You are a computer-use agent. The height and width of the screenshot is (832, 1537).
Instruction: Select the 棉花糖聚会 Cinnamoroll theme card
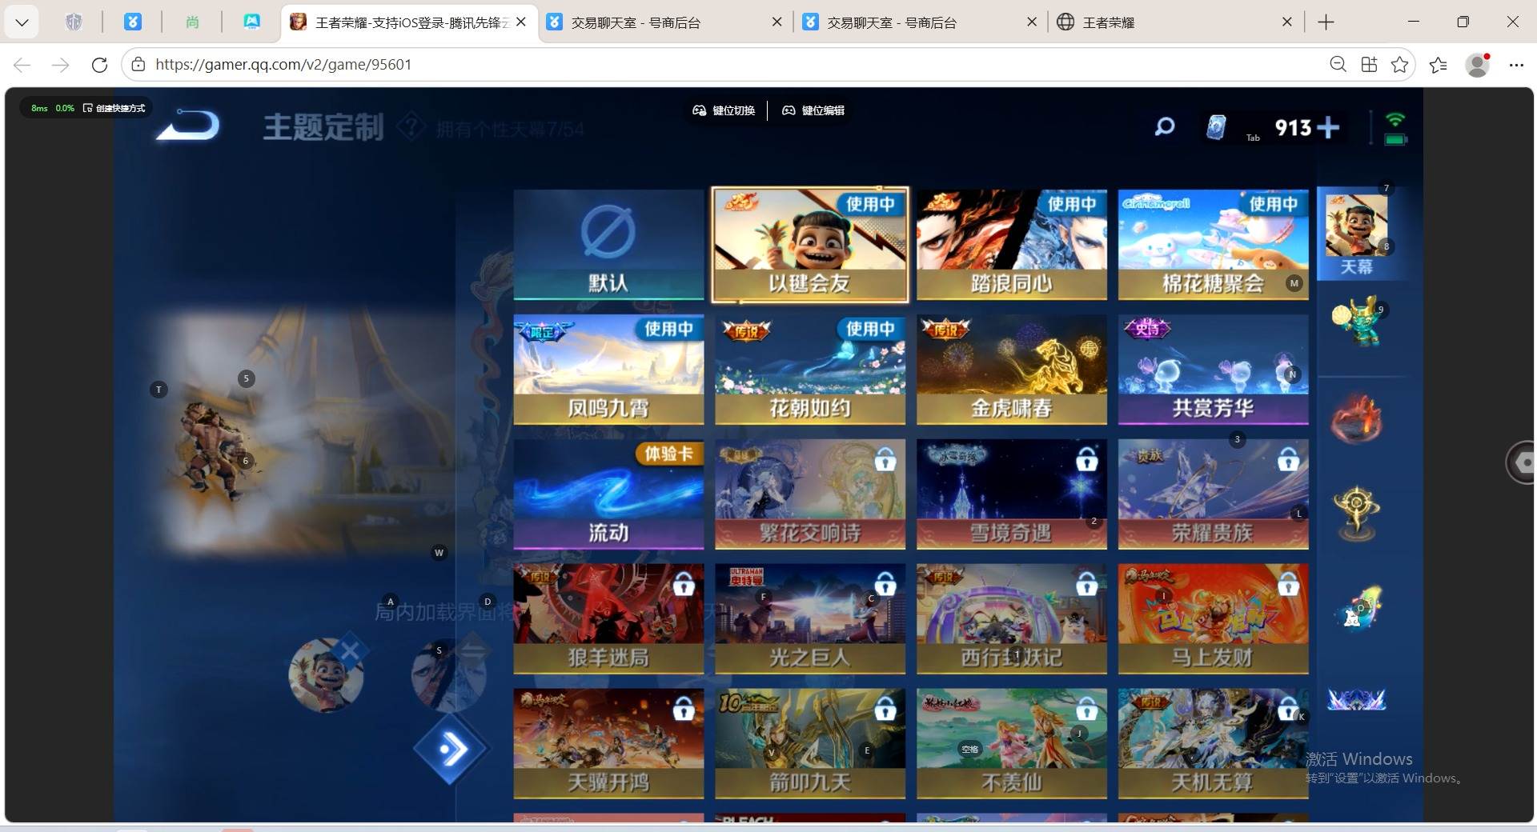[1214, 245]
